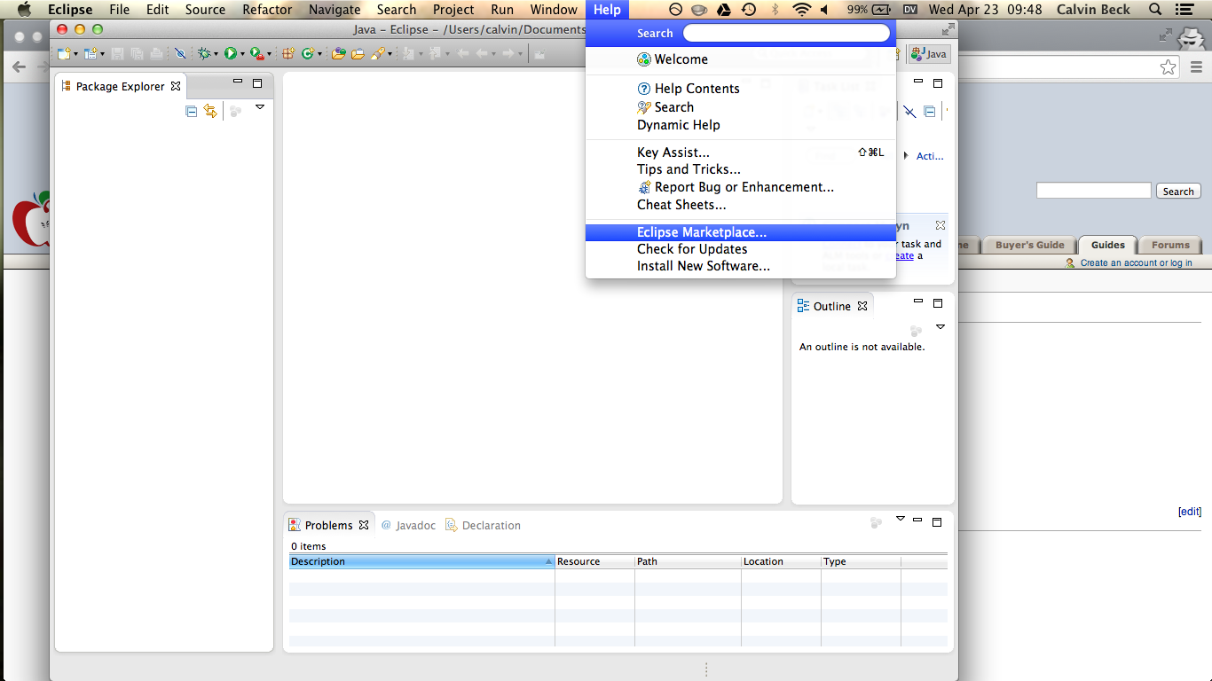Toggle the Skip All Breakpoints icon
The height and width of the screenshot is (681, 1212).
[180, 54]
